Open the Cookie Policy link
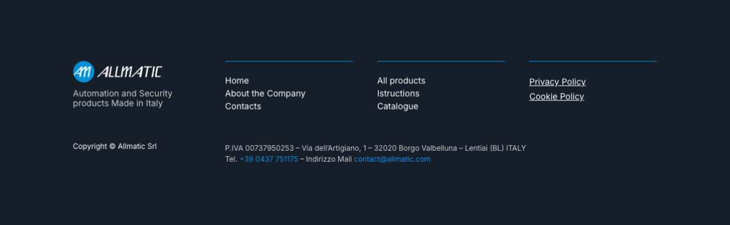The height and width of the screenshot is (225, 730). (557, 96)
